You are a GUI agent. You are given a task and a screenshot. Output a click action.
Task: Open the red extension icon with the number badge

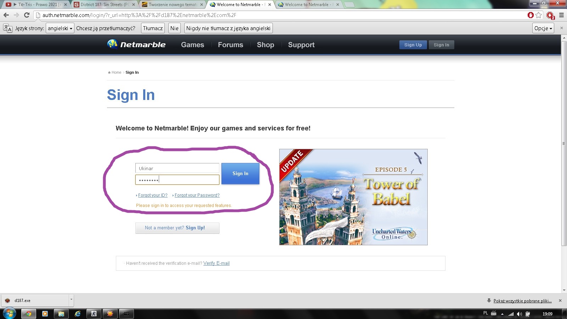[x=550, y=16]
